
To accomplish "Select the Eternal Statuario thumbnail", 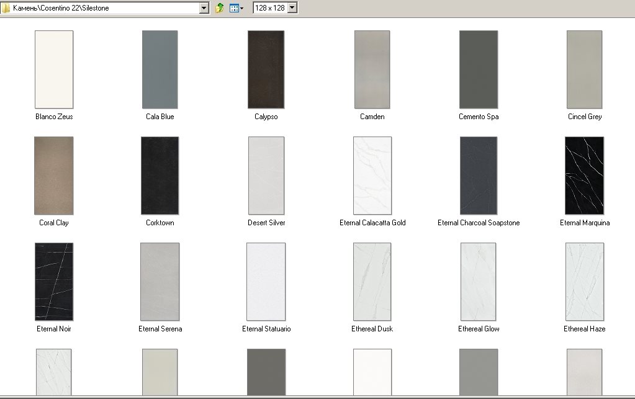I will point(266,282).
